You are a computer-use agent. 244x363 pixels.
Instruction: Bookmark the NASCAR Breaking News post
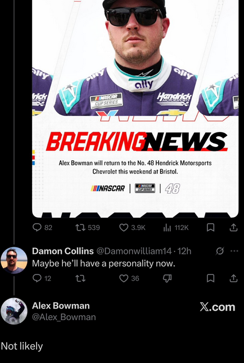pyautogui.click(x=210, y=228)
